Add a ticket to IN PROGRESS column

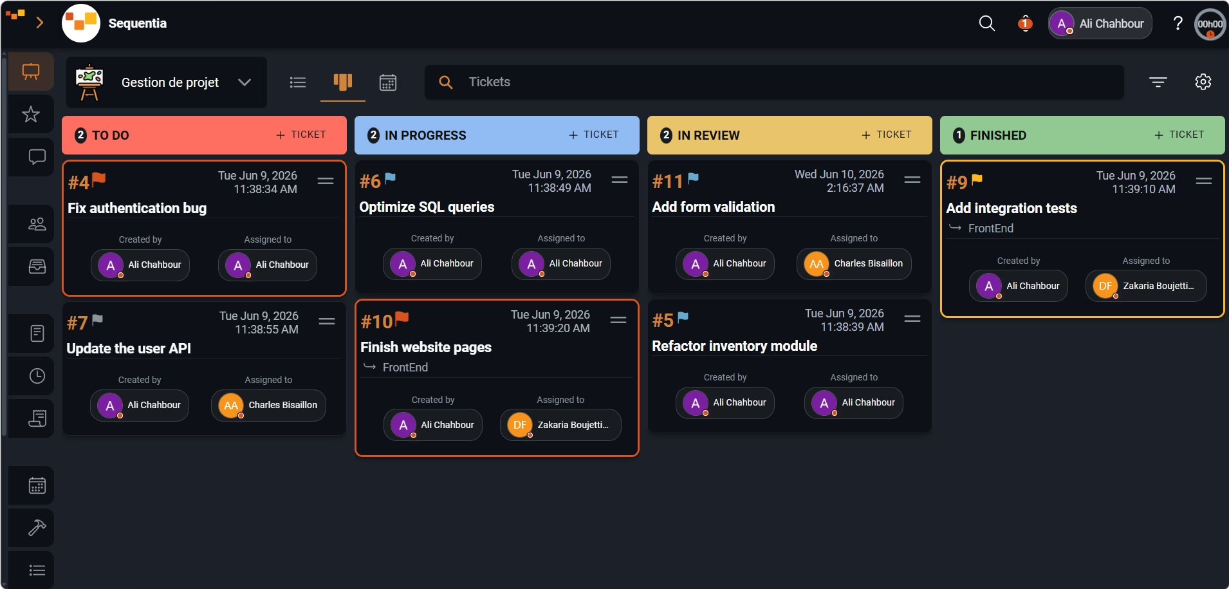point(594,135)
